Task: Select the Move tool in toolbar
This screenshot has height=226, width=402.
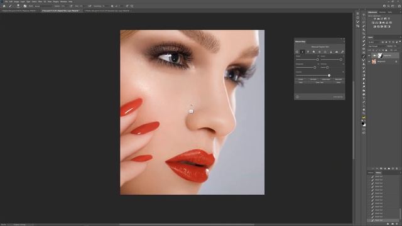Action: tap(364, 14)
